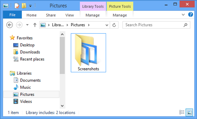Switch to the Home ribbon tab
Viewport: 197px width, 119px height.
click(32, 15)
